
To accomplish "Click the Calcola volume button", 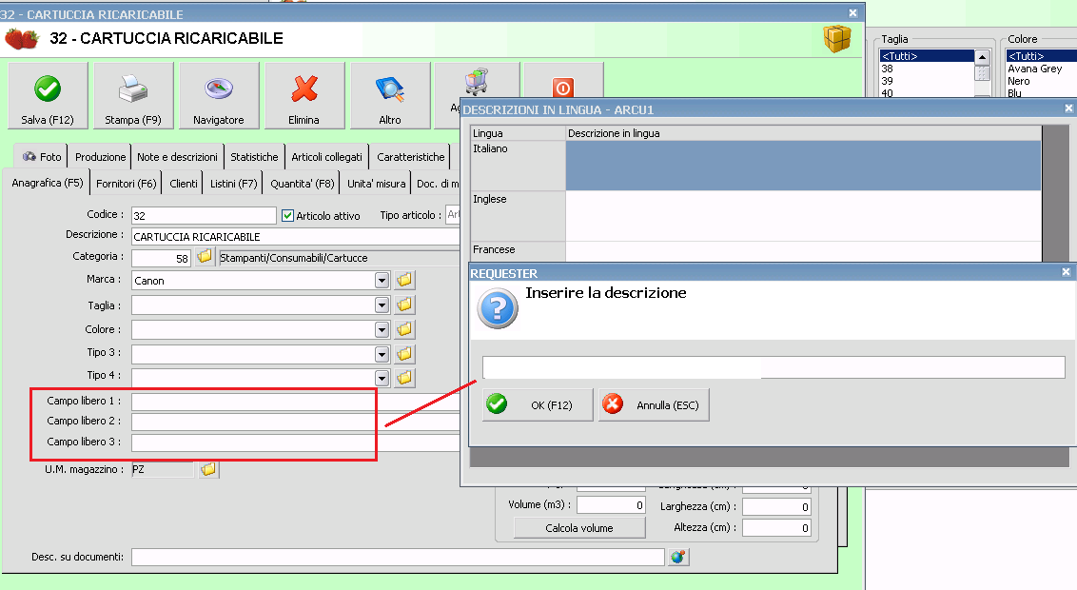I will [579, 527].
